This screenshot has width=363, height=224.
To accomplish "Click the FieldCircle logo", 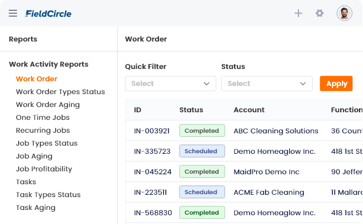I will 48,13.
